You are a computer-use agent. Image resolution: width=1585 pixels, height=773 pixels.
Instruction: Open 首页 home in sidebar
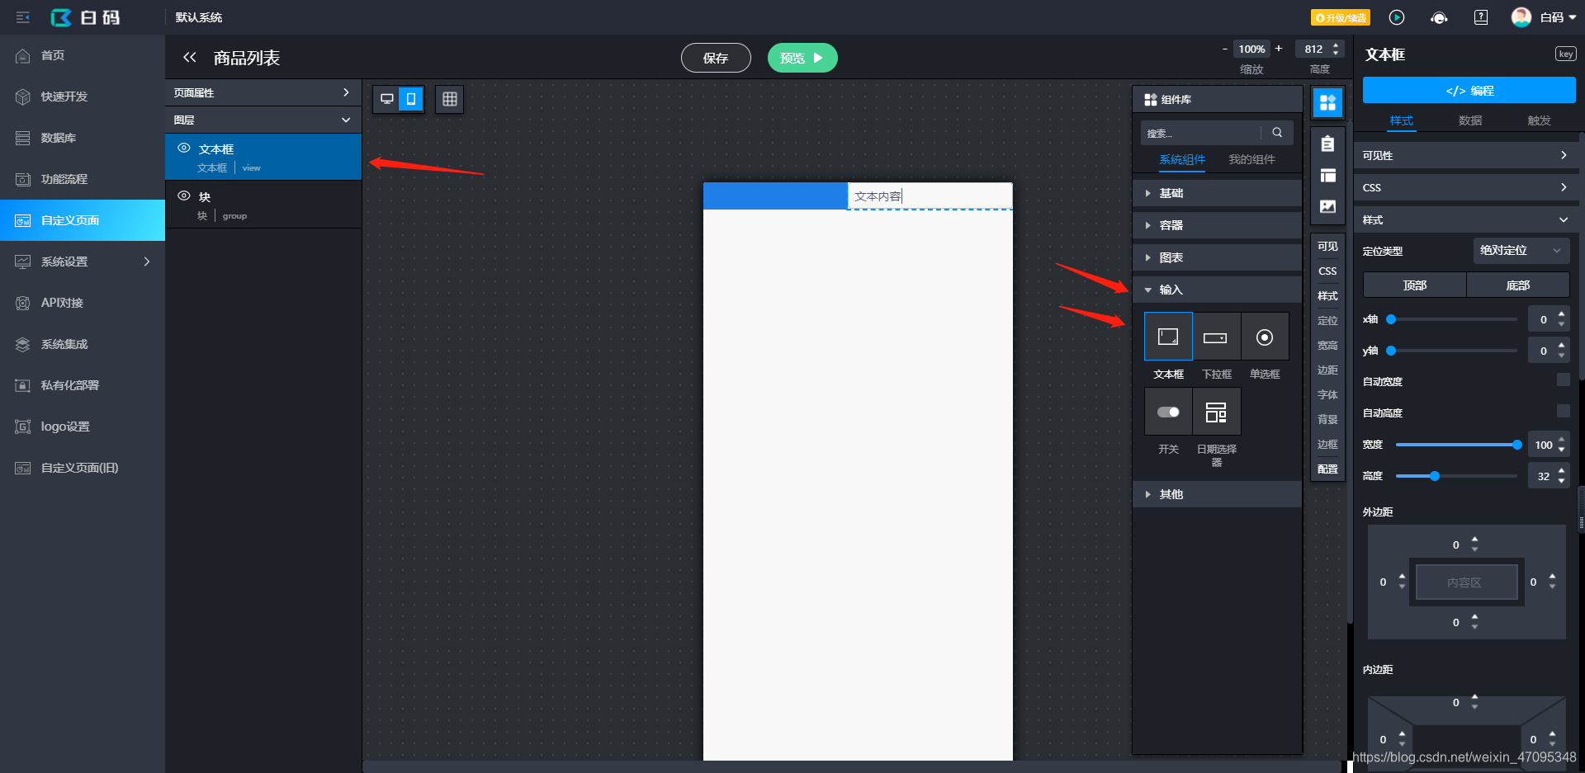(83, 55)
